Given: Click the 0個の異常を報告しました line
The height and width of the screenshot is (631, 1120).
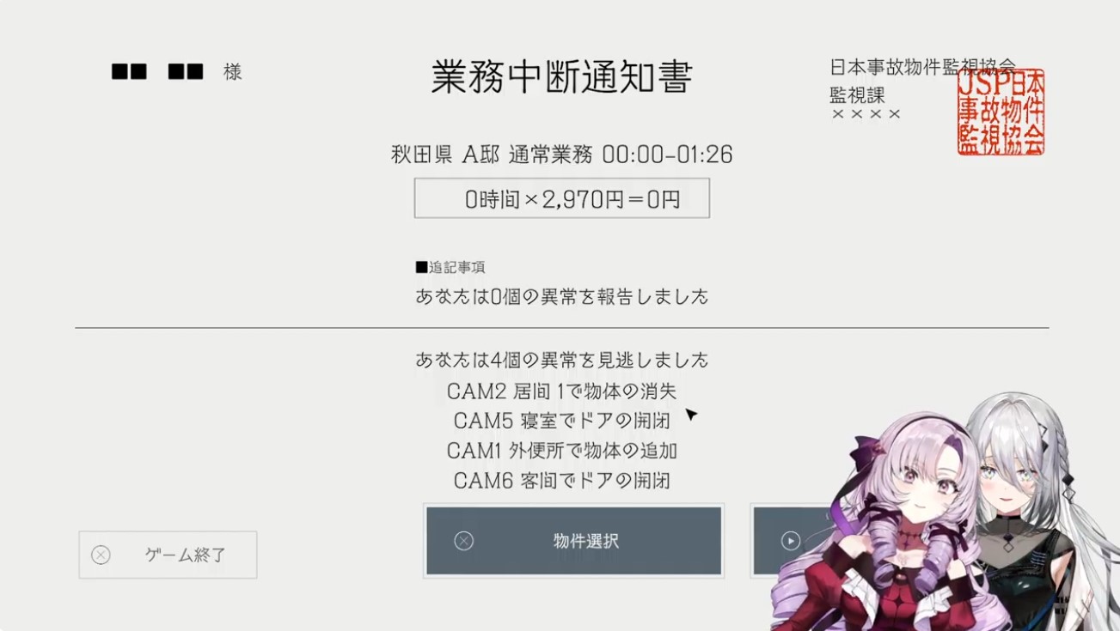Looking at the screenshot, I should (562, 296).
